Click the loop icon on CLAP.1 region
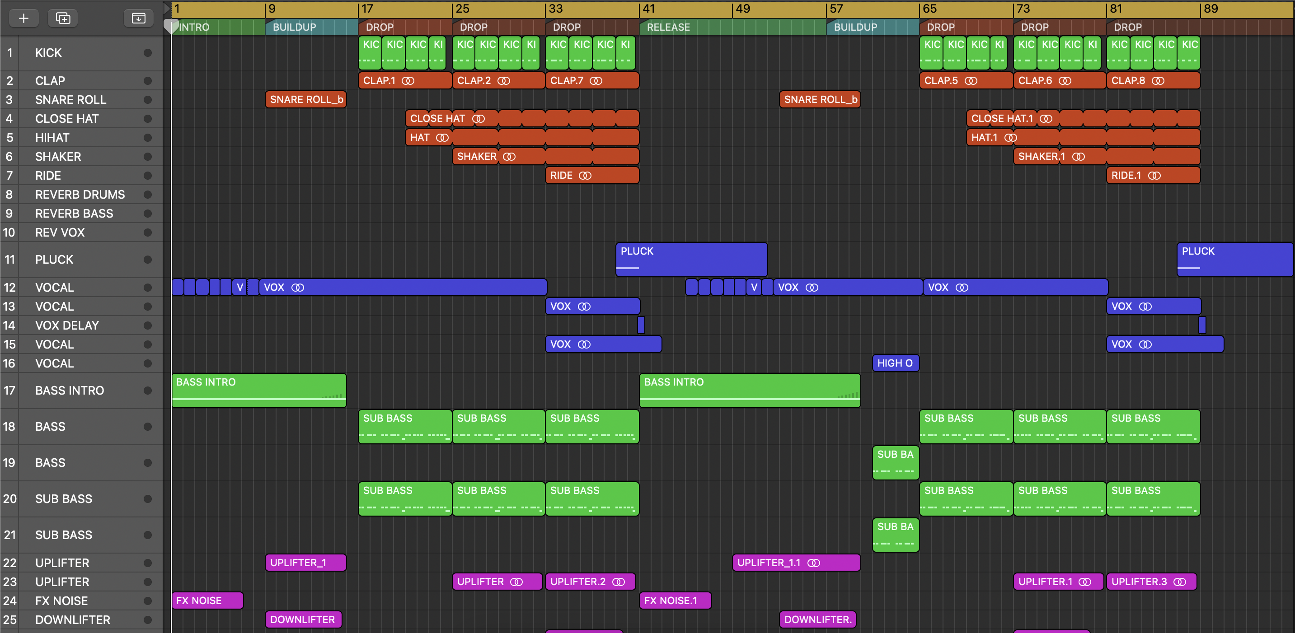This screenshot has height=633, width=1295. [x=408, y=81]
